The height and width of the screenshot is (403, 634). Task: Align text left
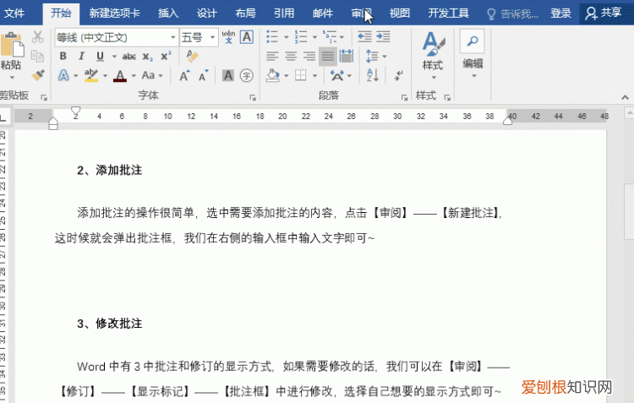pyautogui.click(x=272, y=57)
